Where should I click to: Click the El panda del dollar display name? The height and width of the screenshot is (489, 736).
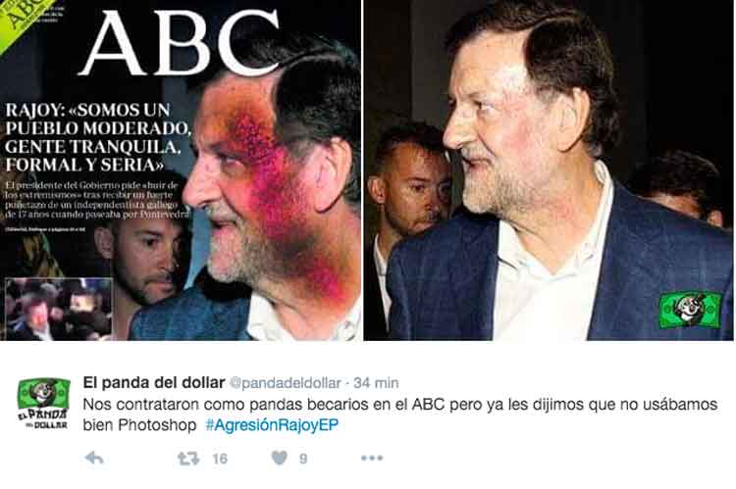coord(154,382)
